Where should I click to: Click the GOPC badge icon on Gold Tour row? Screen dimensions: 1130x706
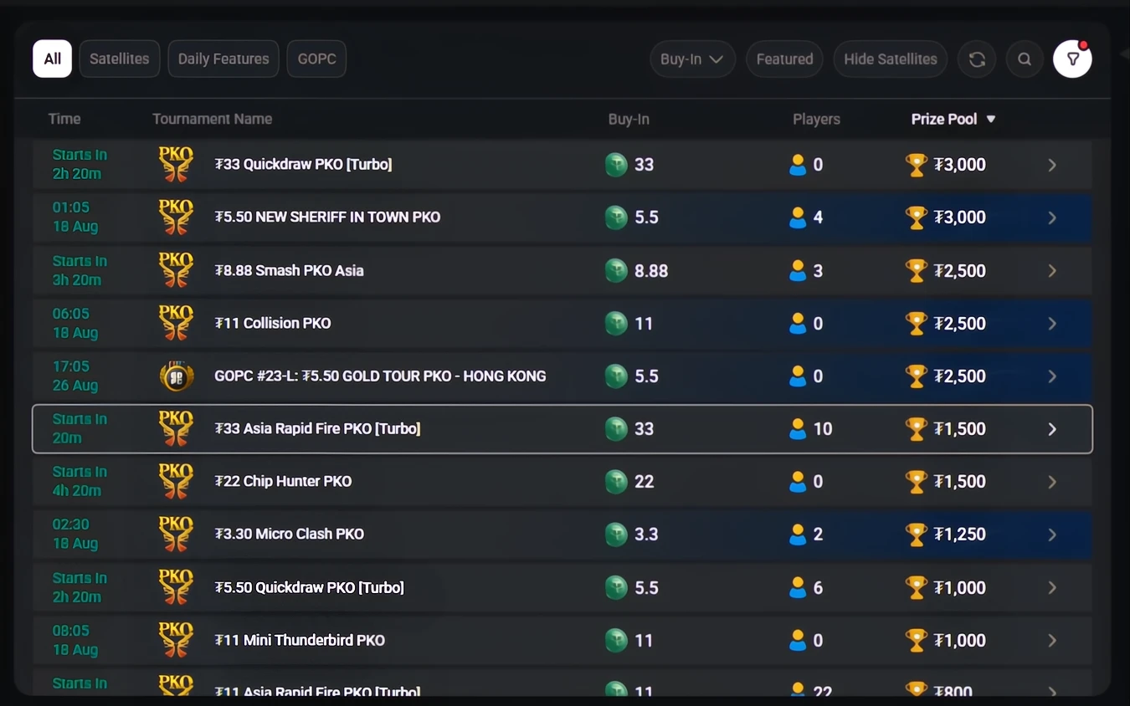point(177,376)
